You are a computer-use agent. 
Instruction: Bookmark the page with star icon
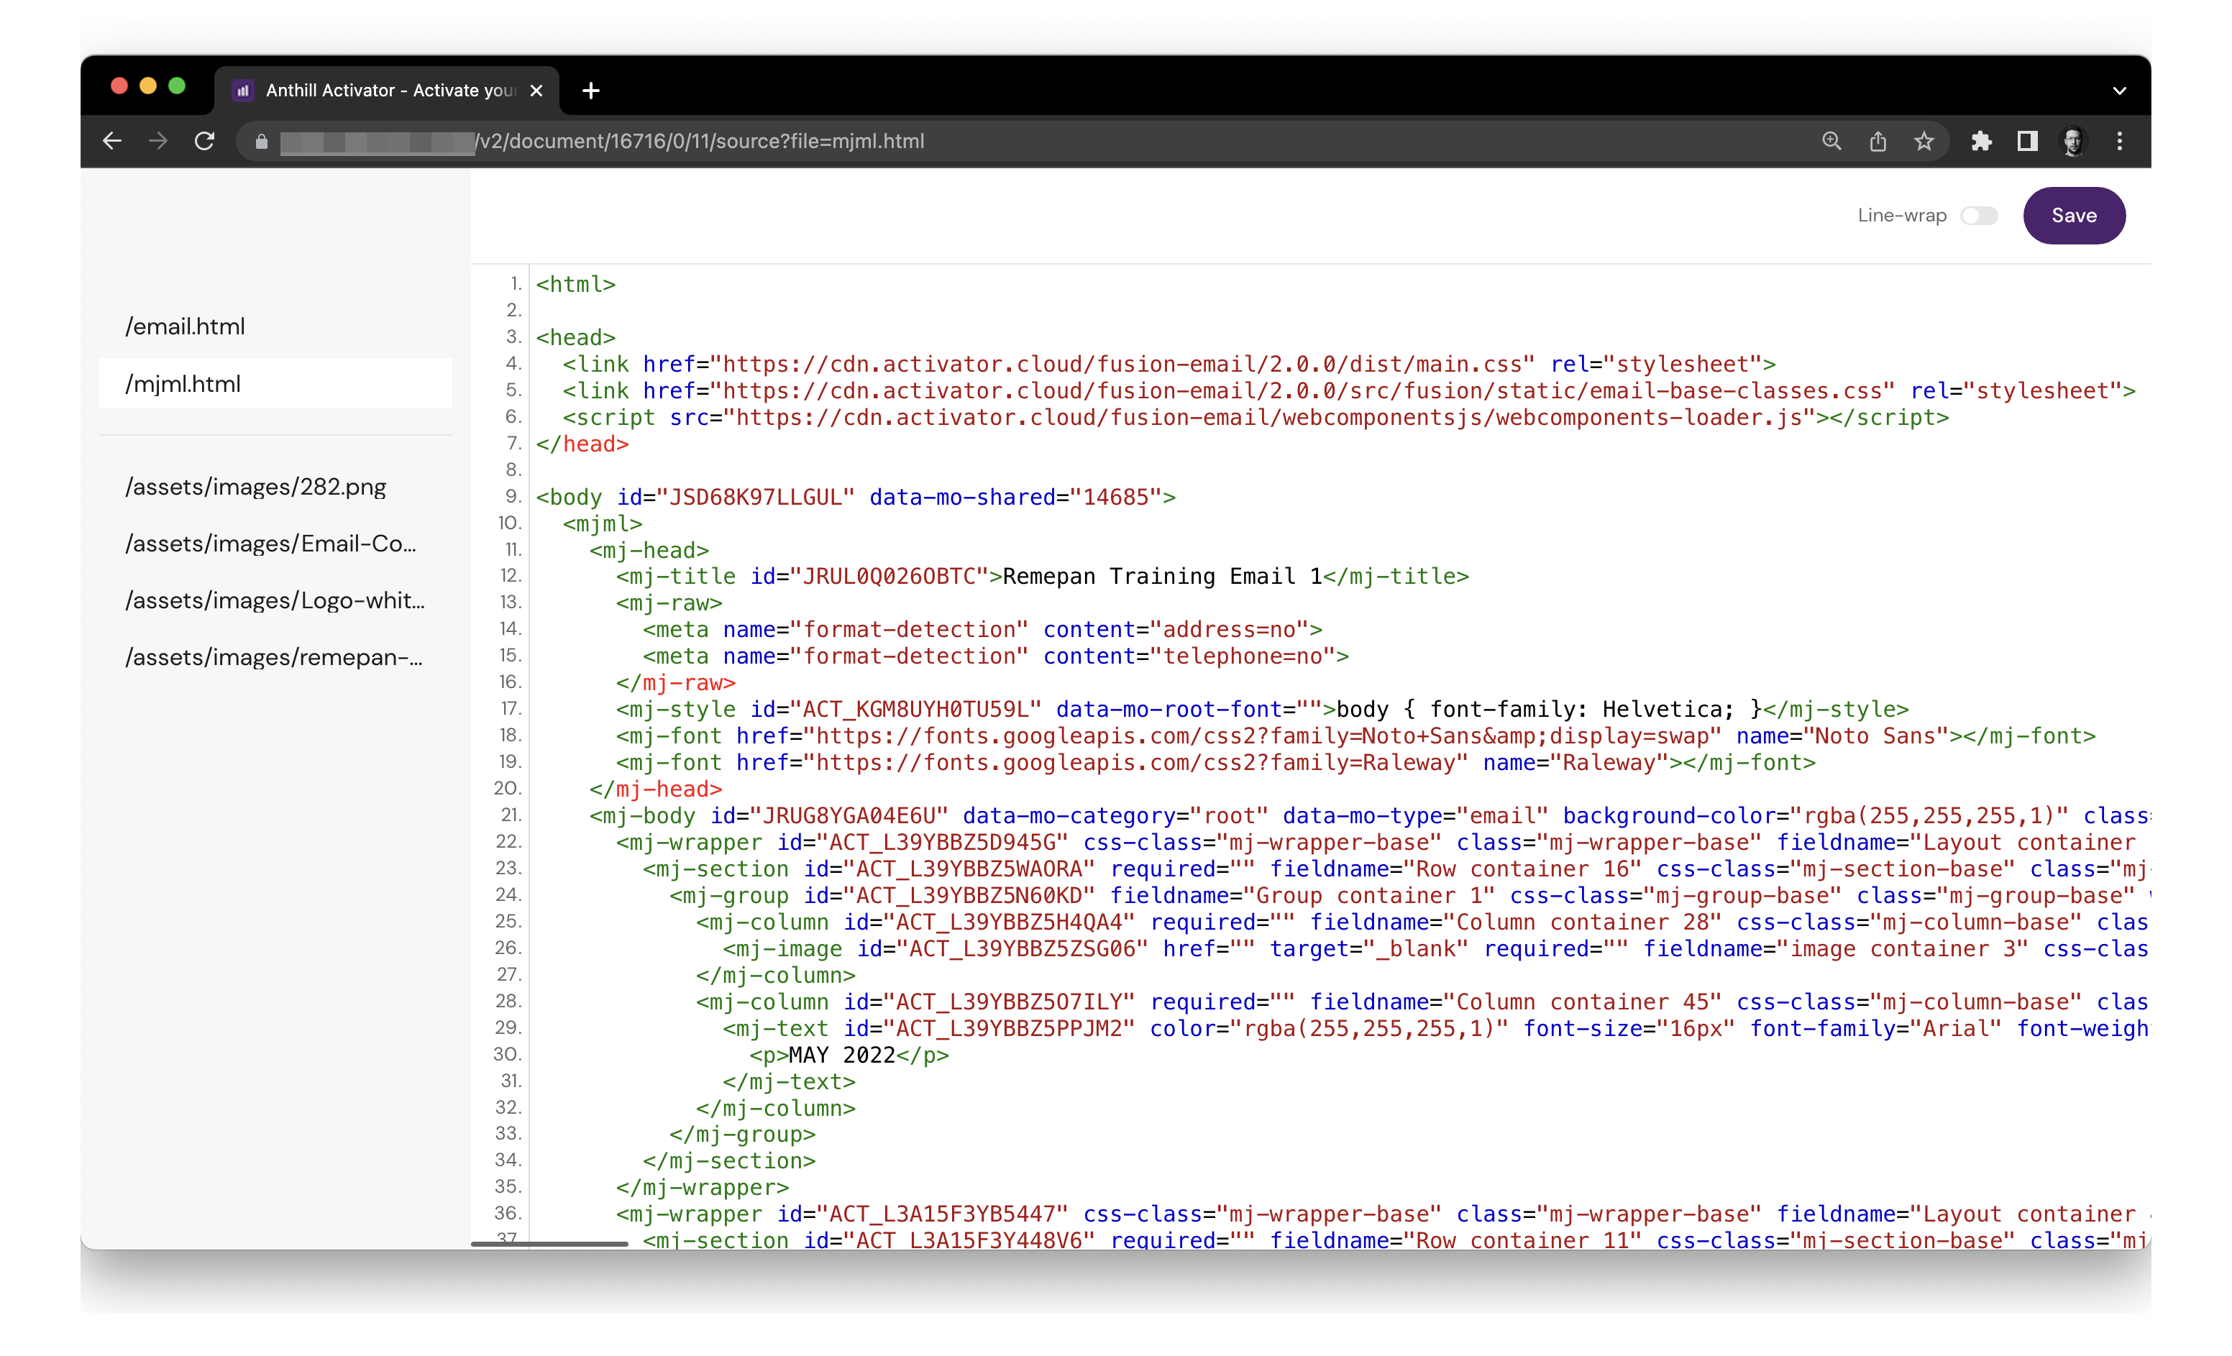point(1925,142)
